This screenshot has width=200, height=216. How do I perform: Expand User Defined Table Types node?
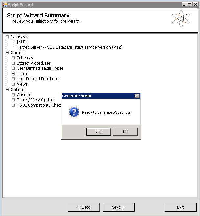point(13,68)
